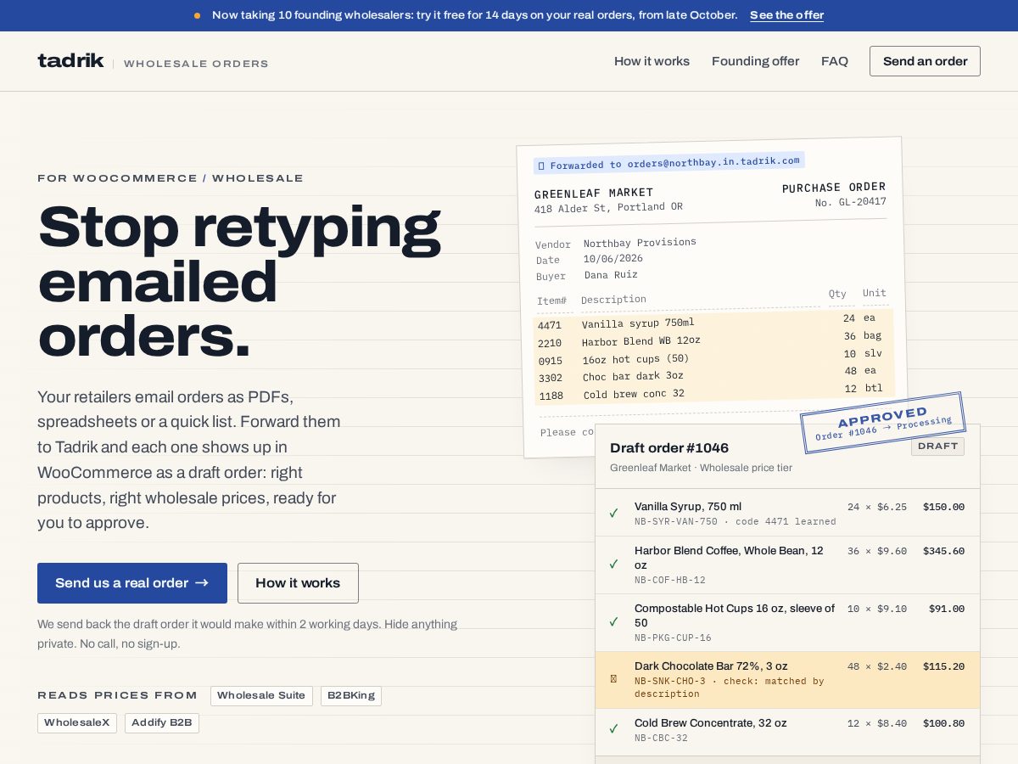The height and width of the screenshot is (764, 1018).
Task: Click the 'Harbor Blend Coffee, Whole Bean' item name
Action: tap(729, 558)
